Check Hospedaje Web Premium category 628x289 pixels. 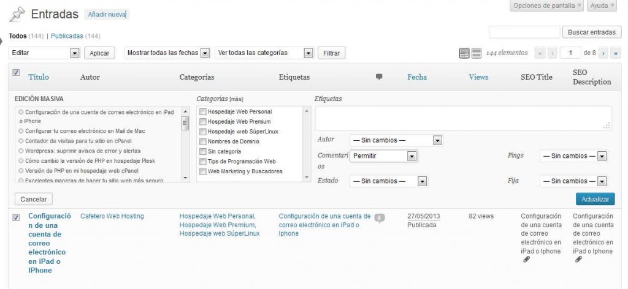(203, 122)
